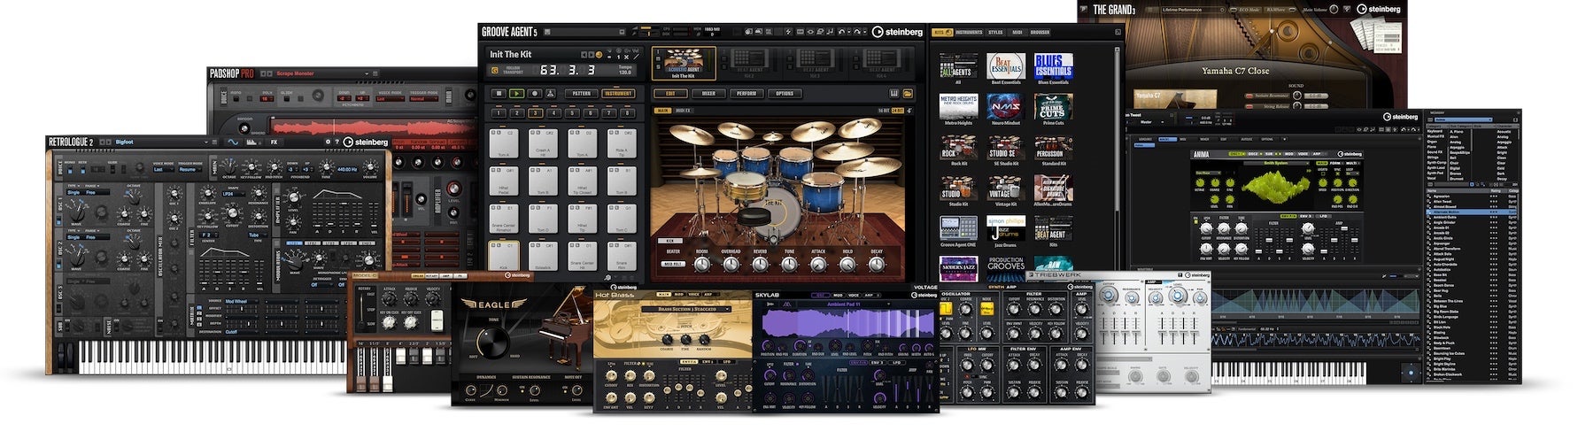Viewport: 1578px width, 439px height.
Task: Click the Room knob under the drum kit
Action: pyautogui.click(x=702, y=263)
